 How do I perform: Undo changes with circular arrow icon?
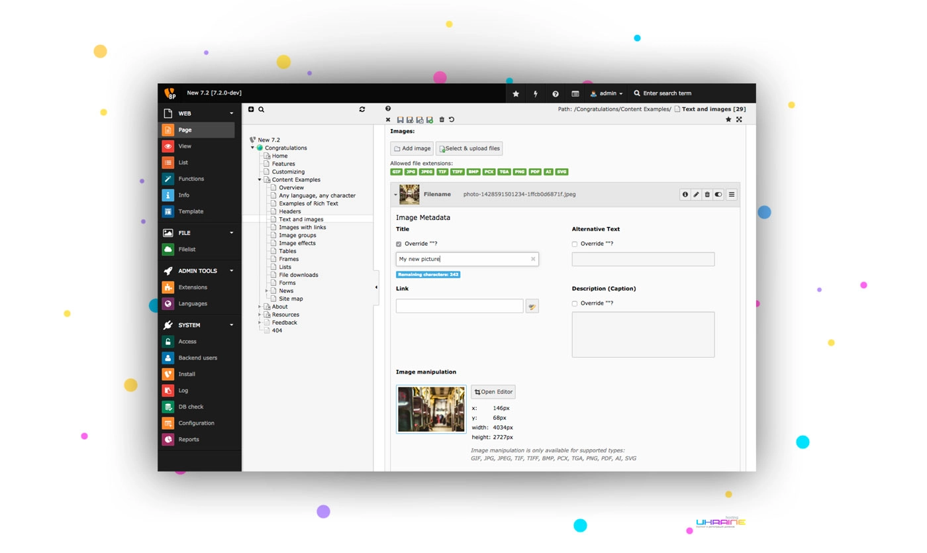(x=452, y=120)
